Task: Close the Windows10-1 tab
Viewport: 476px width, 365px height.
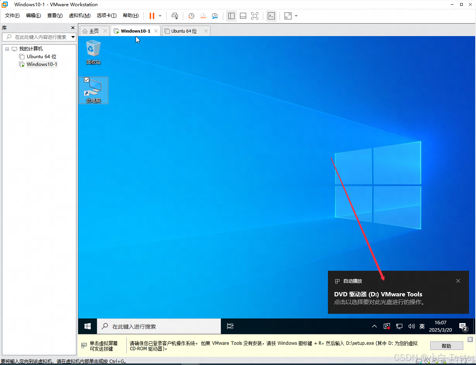Action: 156,31
